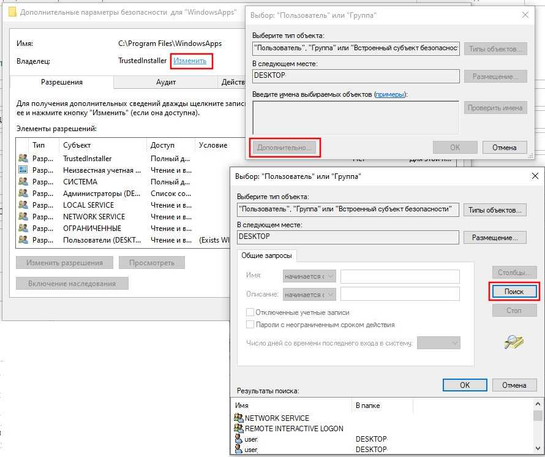Select the unknown account entry icon
Viewport: 545px width, 457px height.
(23, 170)
